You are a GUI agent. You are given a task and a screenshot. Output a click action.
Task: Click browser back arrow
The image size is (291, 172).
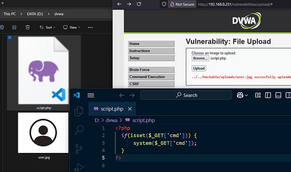point(119,4)
